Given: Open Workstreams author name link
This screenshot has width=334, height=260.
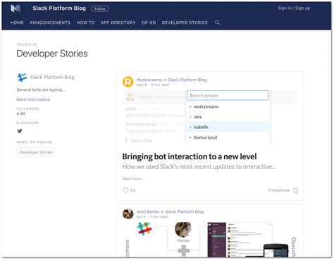Looking at the screenshot, I should pos(149,80).
